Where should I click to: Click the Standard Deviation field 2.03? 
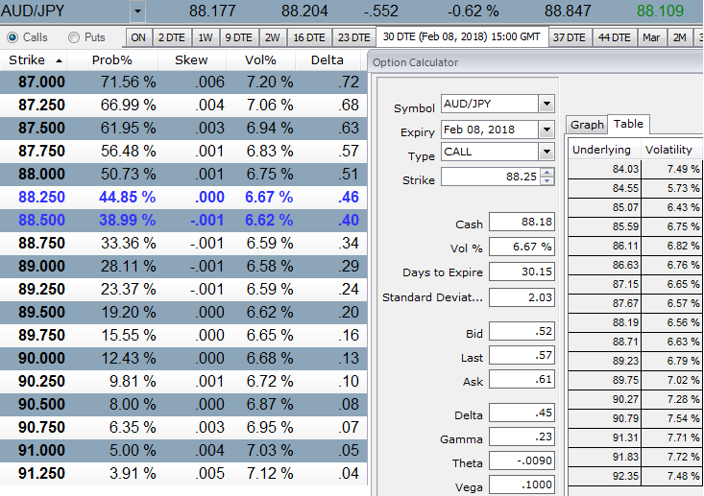click(522, 297)
